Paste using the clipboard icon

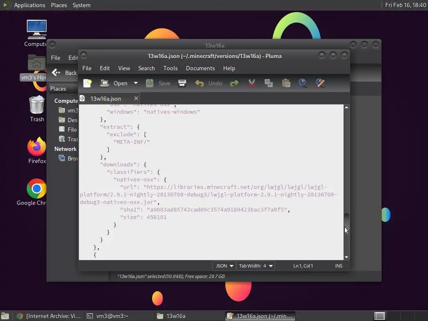click(286, 83)
